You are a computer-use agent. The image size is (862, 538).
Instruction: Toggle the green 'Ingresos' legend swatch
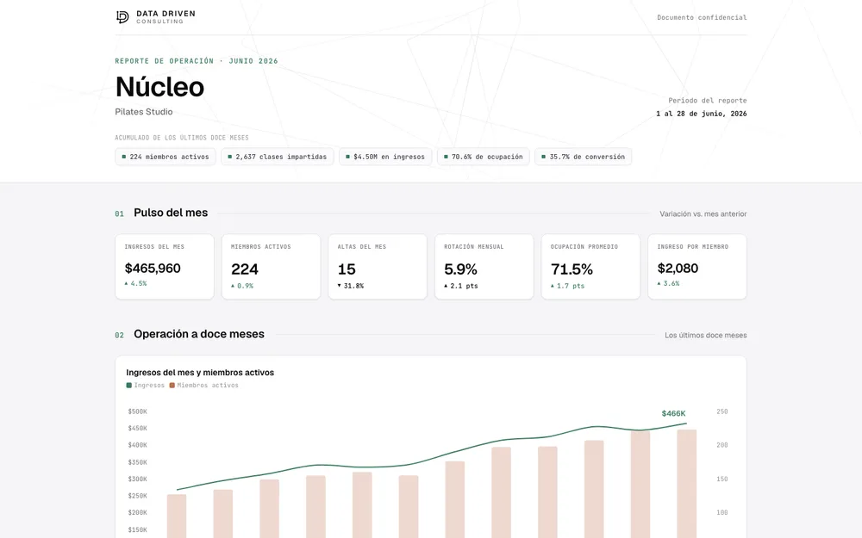129,386
